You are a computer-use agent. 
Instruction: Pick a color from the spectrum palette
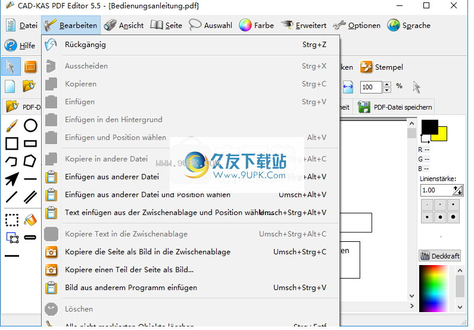coord(433,288)
